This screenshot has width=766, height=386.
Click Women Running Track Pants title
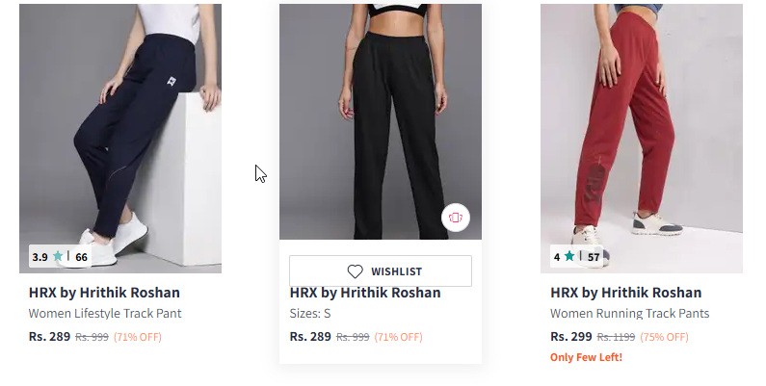[629, 314]
